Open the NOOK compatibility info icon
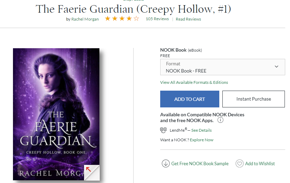The width and height of the screenshot is (290, 183). [x=220, y=120]
